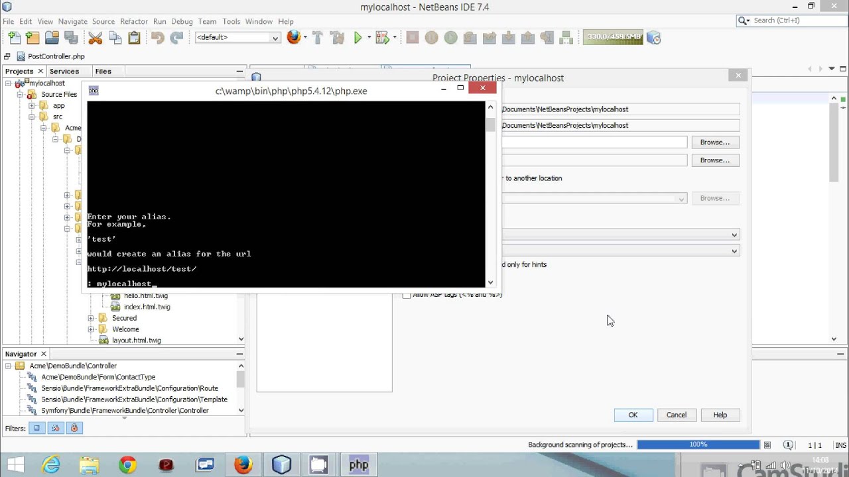Click the Undo arrow icon
Screen dimensions: 849x477
point(158,38)
